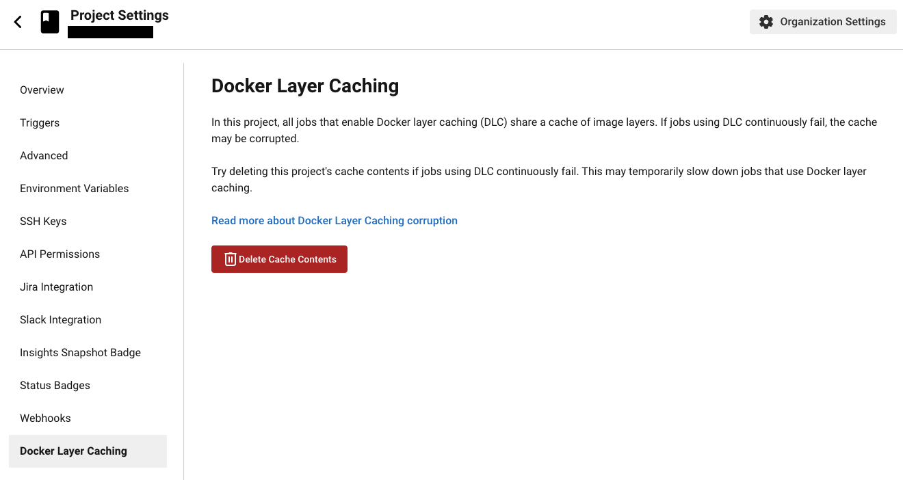903x480 pixels.
Task: Click the active Docker Layer Caching item
Action: 73,451
